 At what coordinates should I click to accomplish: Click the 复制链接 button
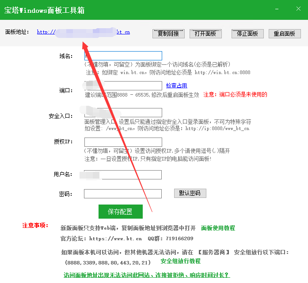coord(168,34)
